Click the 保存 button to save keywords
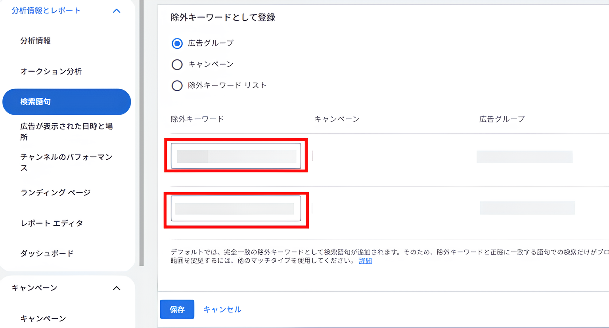Image resolution: width=609 pixels, height=328 pixels. (x=177, y=309)
